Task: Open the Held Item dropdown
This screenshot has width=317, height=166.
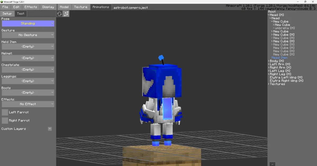Action: [28, 46]
